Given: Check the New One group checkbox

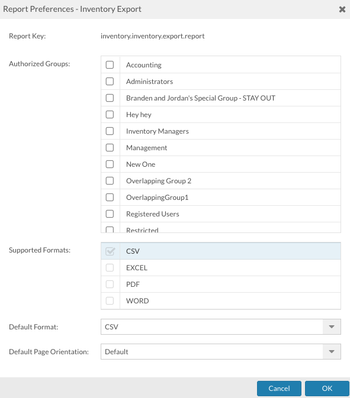Looking at the screenshot, I should click(x=110, y=164).
